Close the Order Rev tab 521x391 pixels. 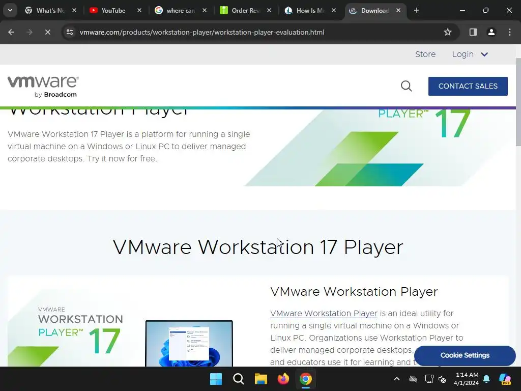[269, 10]
